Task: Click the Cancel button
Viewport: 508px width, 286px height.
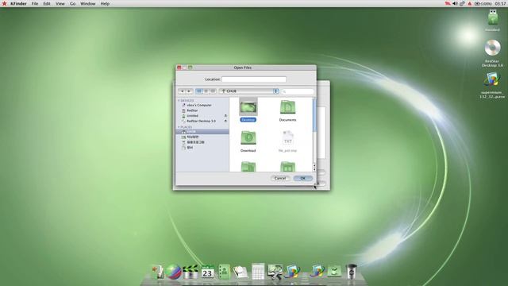Action: [280, 178]
